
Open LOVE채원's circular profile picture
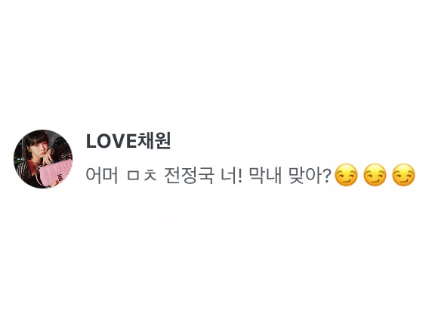point(43,158)
